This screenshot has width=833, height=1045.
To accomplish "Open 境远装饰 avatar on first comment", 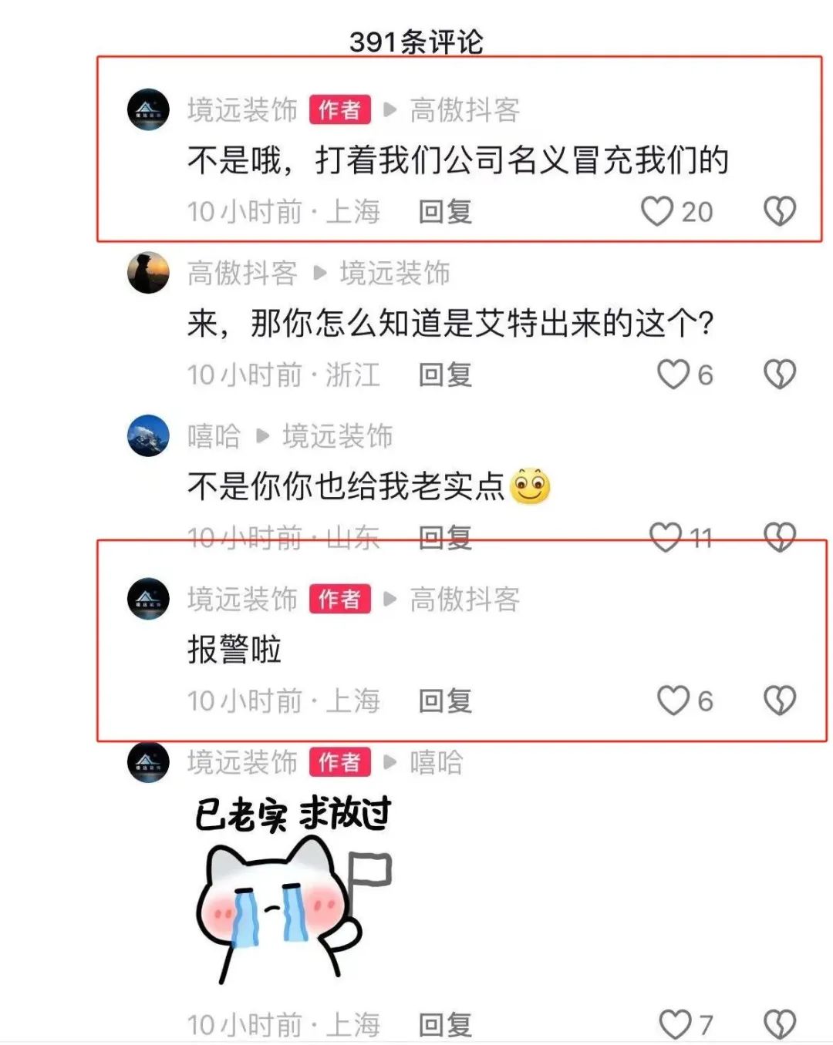I will click(148, 109).
